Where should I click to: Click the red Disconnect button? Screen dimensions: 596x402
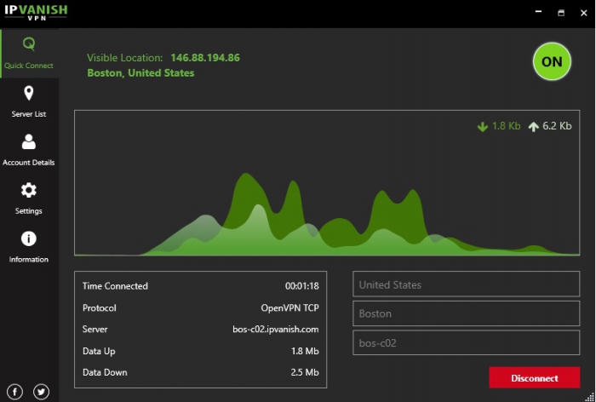(x=534, y=377)
